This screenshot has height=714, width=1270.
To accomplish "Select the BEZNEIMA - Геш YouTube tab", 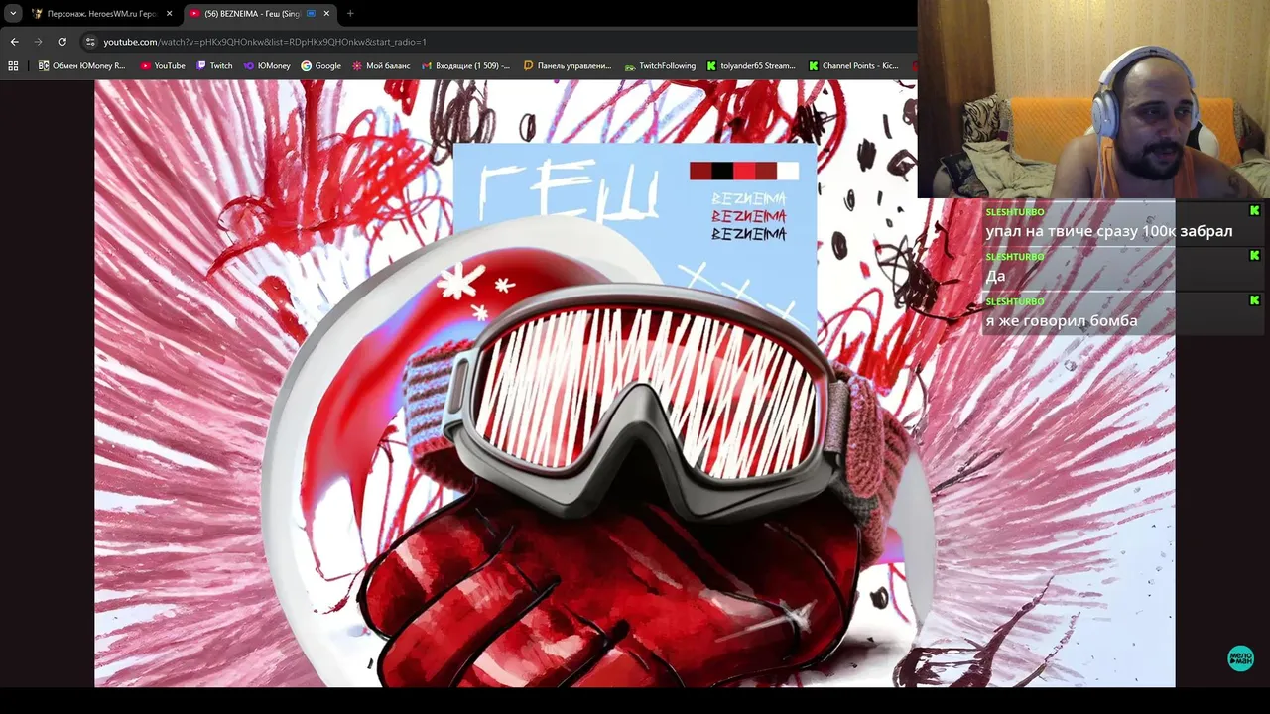I will (x=260, y=14).
